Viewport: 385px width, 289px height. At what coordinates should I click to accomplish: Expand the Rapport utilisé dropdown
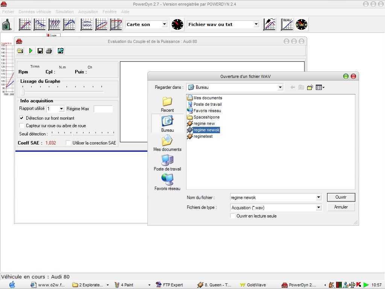point(61,109)
